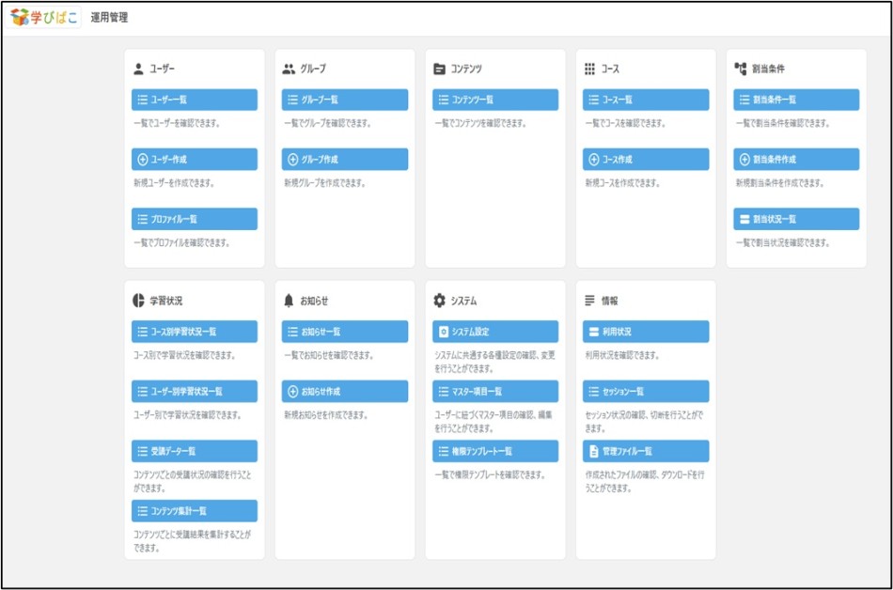This screenshot has height=590, width=893.
Task: Open 管理ファイル一覧 file list
Action: click(x=645, y=451)
